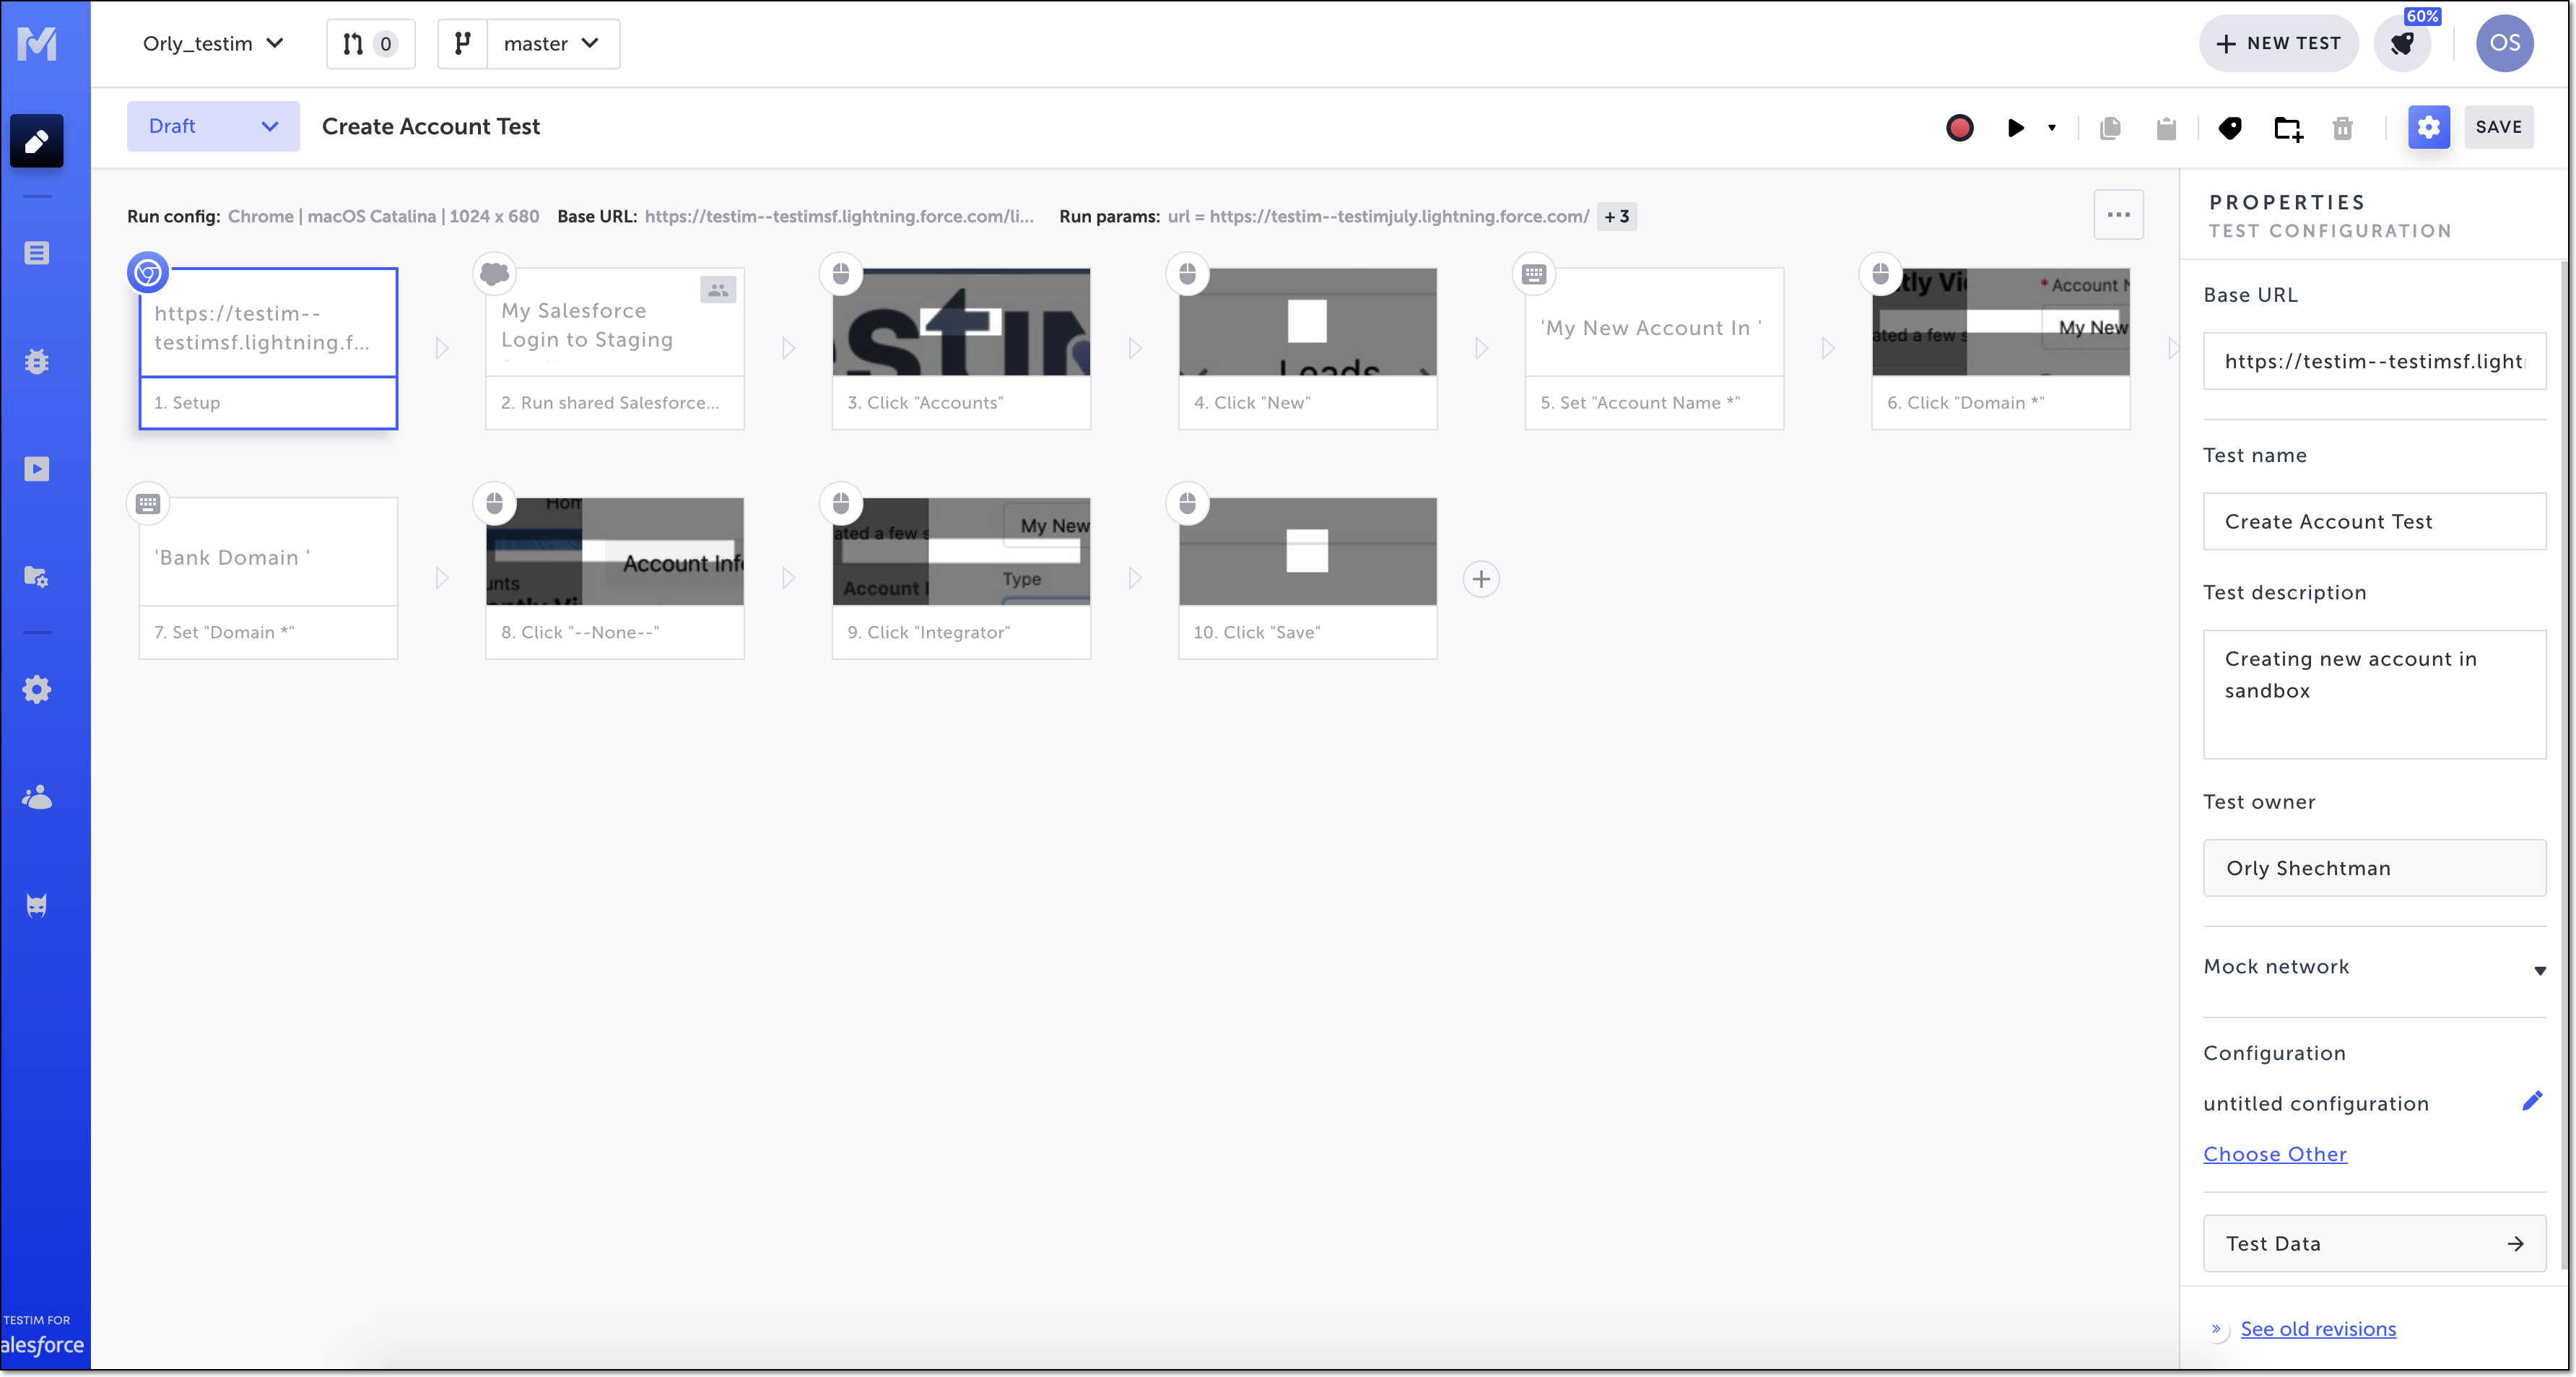This screenshot has height=1377, width=2576.
Task: Open the shared folder gear sidebar icon
Action: pyautogui.click(x=37, y=577)
